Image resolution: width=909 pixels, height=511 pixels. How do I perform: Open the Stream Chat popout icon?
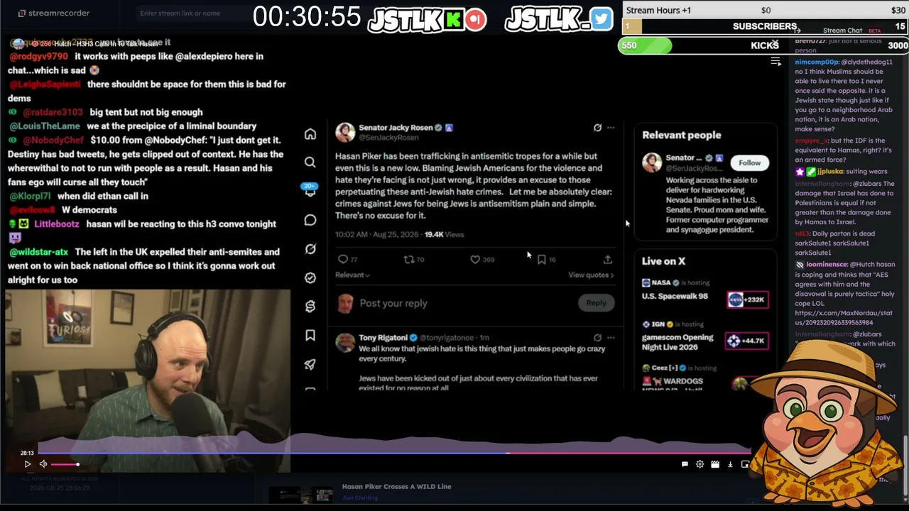(798, 30)
